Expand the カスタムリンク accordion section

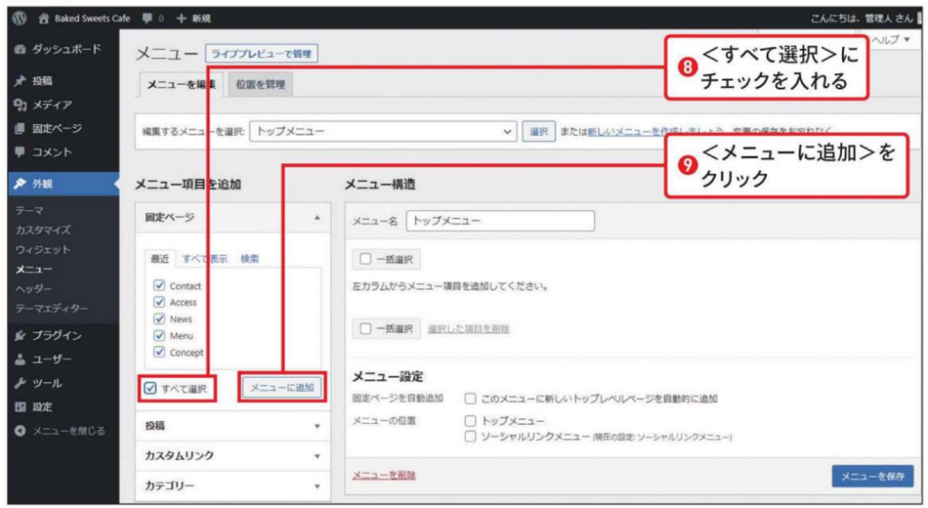[x=233, y=455]
